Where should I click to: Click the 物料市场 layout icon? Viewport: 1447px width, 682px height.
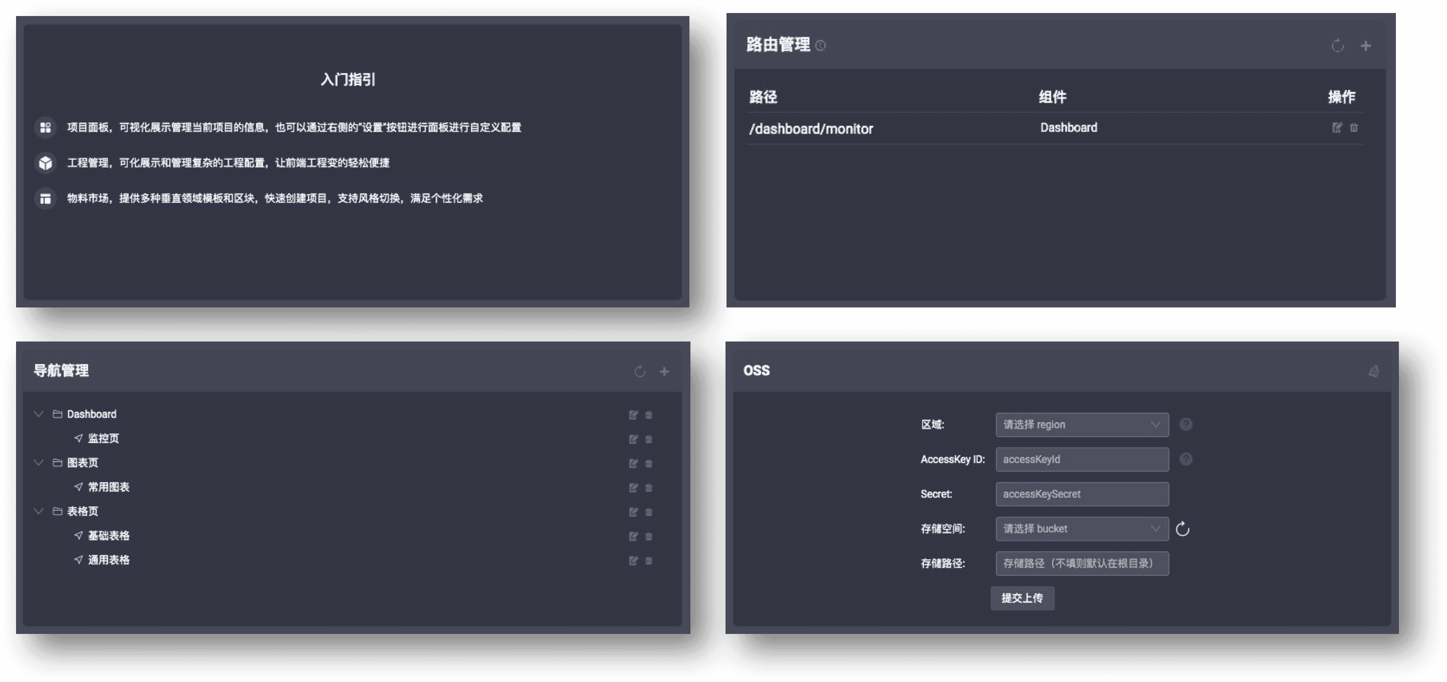46,198
